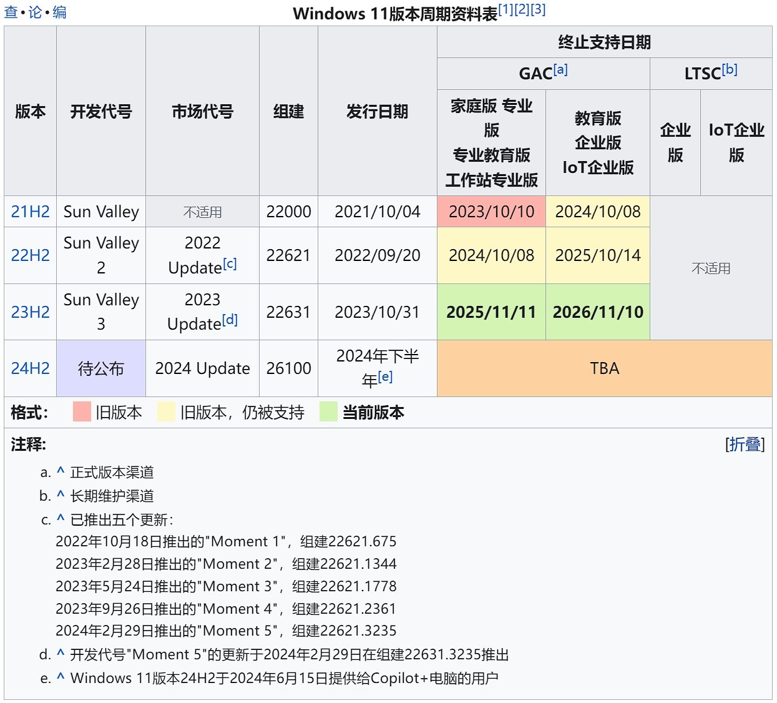This screenshot has height=703, width=777.
Task: Click the bold 2025/11/11 end date cell
Action: (491, 312)
